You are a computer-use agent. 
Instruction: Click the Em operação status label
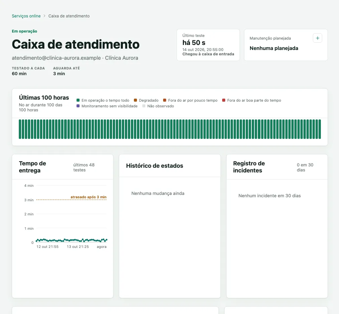pos(25,31)
